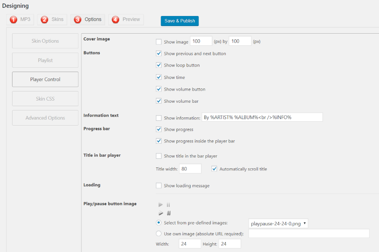Click the red number 1 MP3 step icon
Screen dimensions: 379x252
[13, 19]
